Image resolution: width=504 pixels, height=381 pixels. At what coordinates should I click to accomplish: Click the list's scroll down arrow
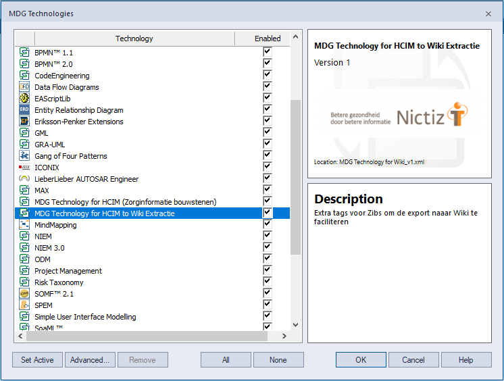(296, 325)
